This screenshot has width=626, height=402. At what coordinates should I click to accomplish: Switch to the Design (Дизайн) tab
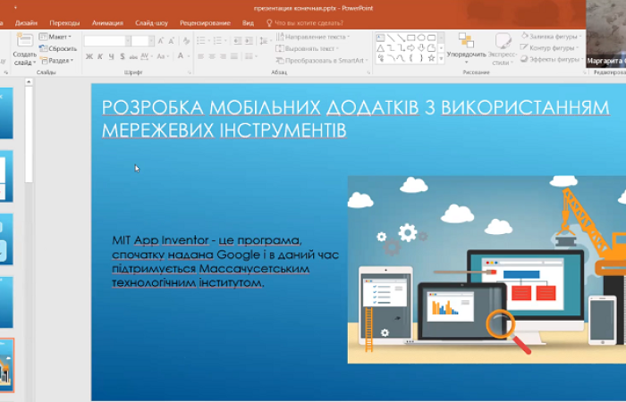pyautogui.click(x=26, y=22)
